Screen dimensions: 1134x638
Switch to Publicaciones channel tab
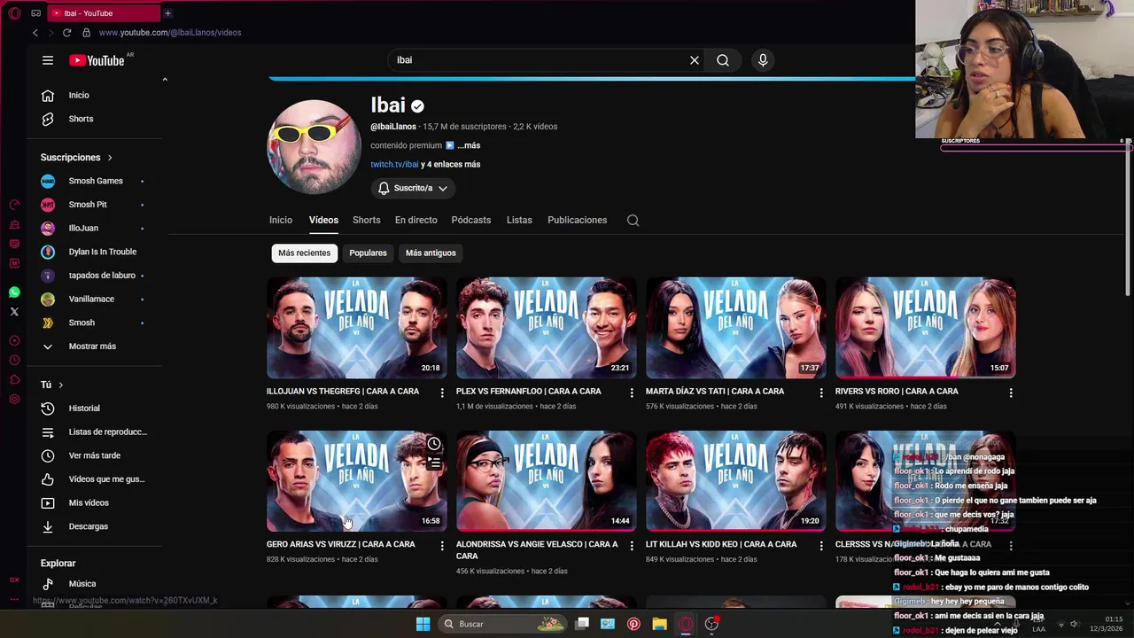[x=577, y=220]
